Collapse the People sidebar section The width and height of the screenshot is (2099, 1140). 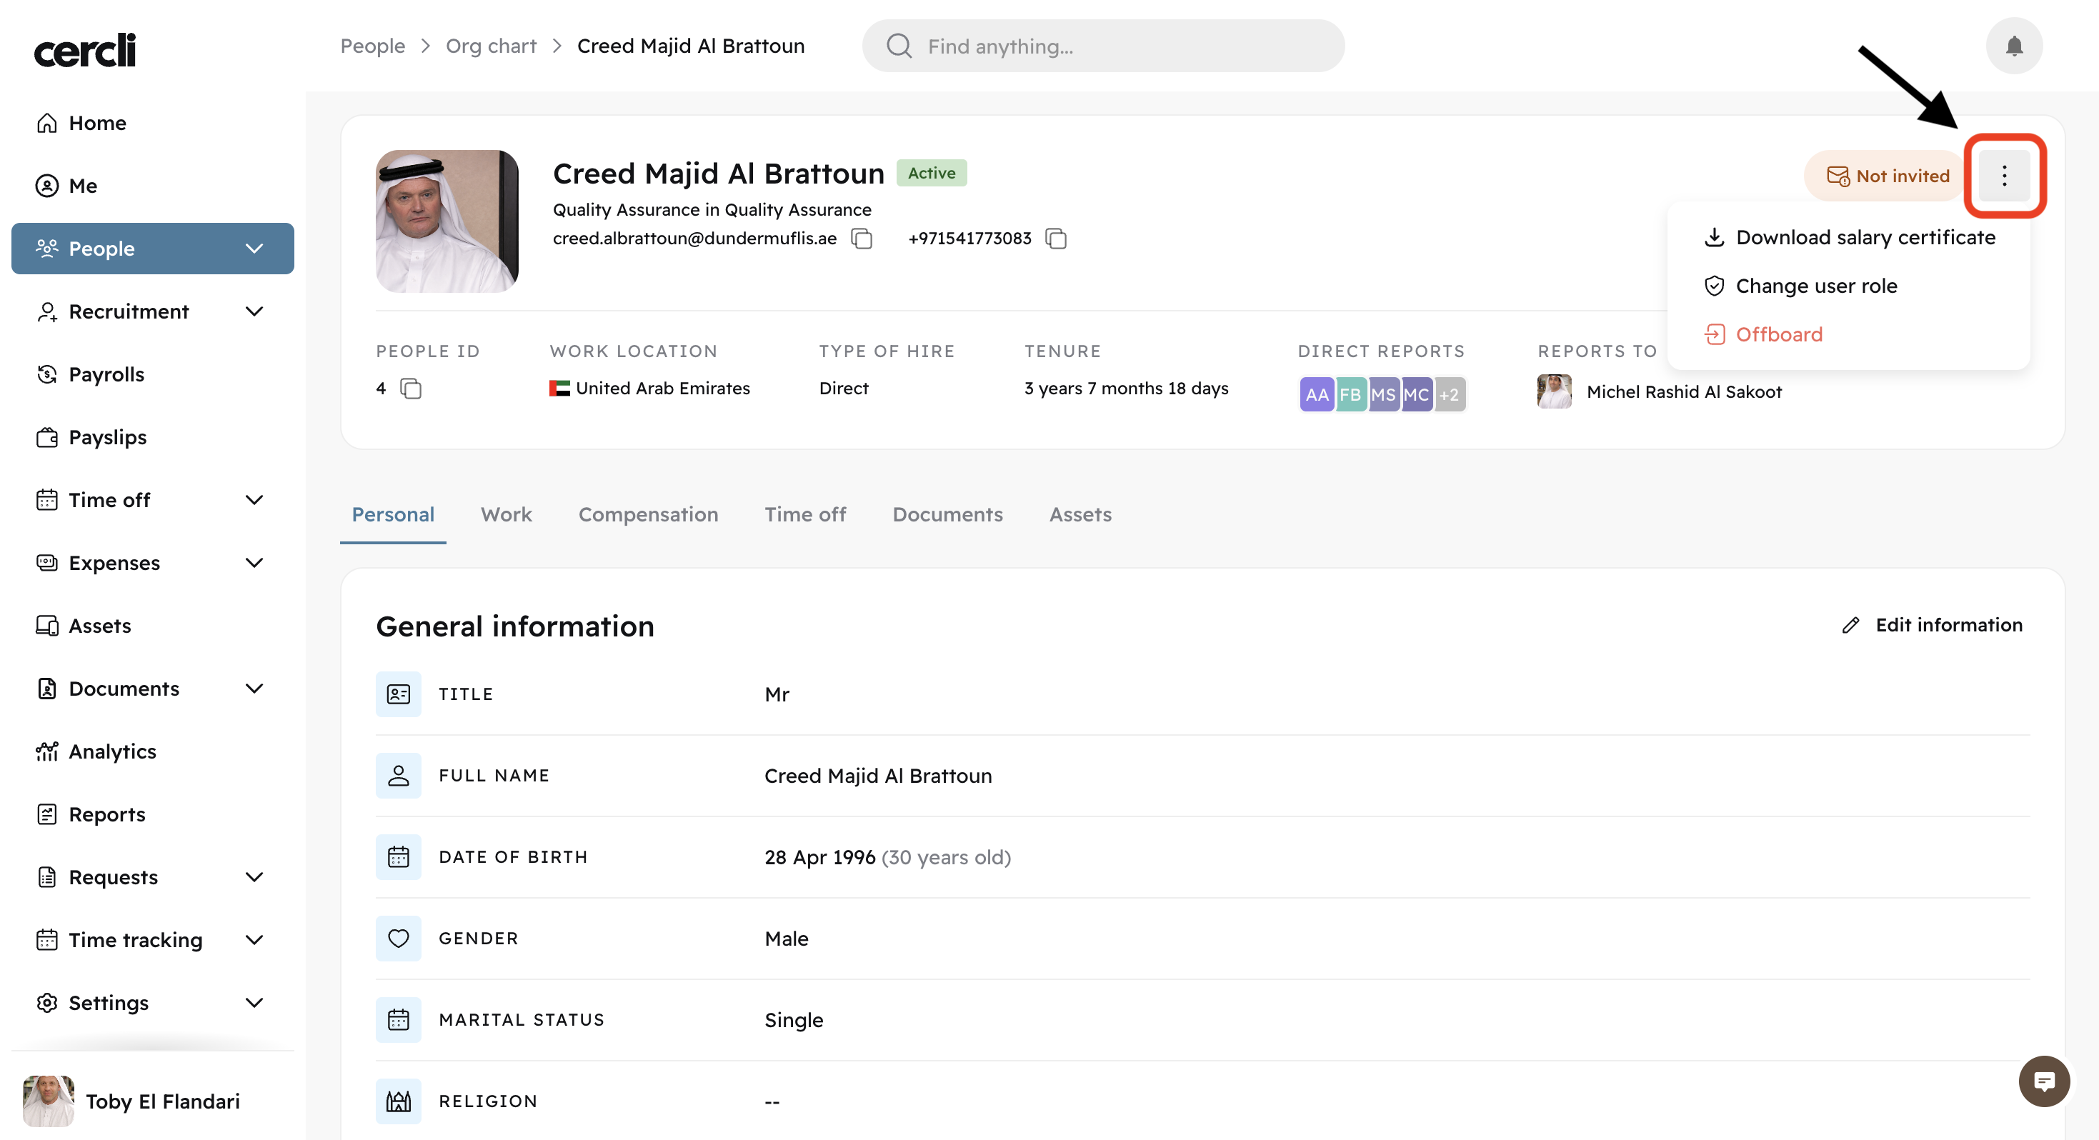point(254,249)
